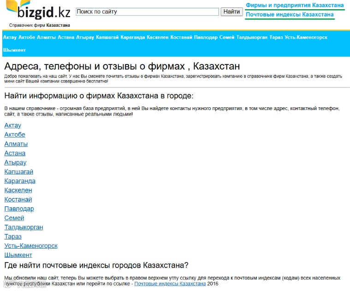
Task: Focus the site search input field
Action: click(x=147, y=12)
